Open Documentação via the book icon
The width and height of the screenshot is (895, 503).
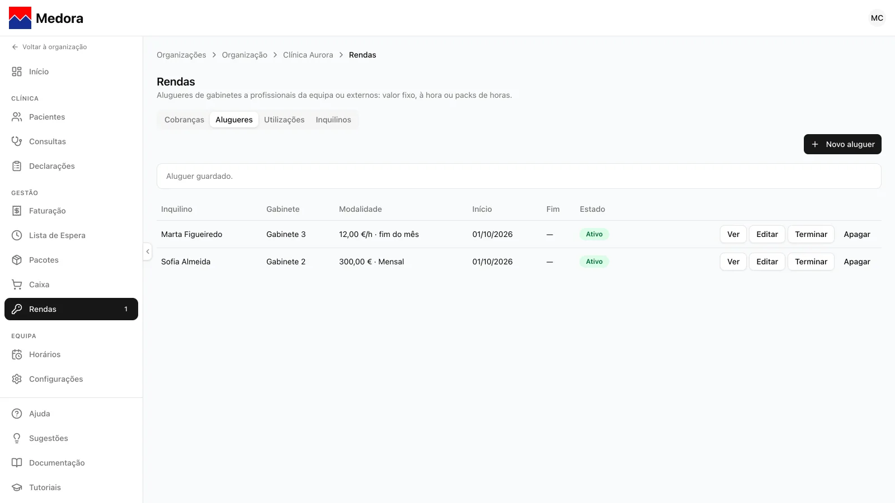pyautogui.click(x=17, y=463)
